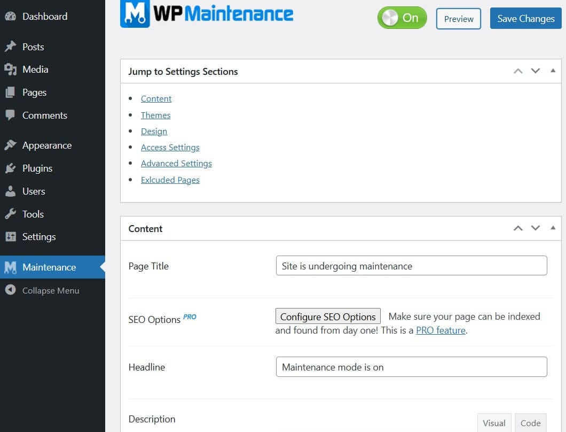The image size is (566, 432).
Task: Click the Tools wrench icon
Action: point(11,214)
